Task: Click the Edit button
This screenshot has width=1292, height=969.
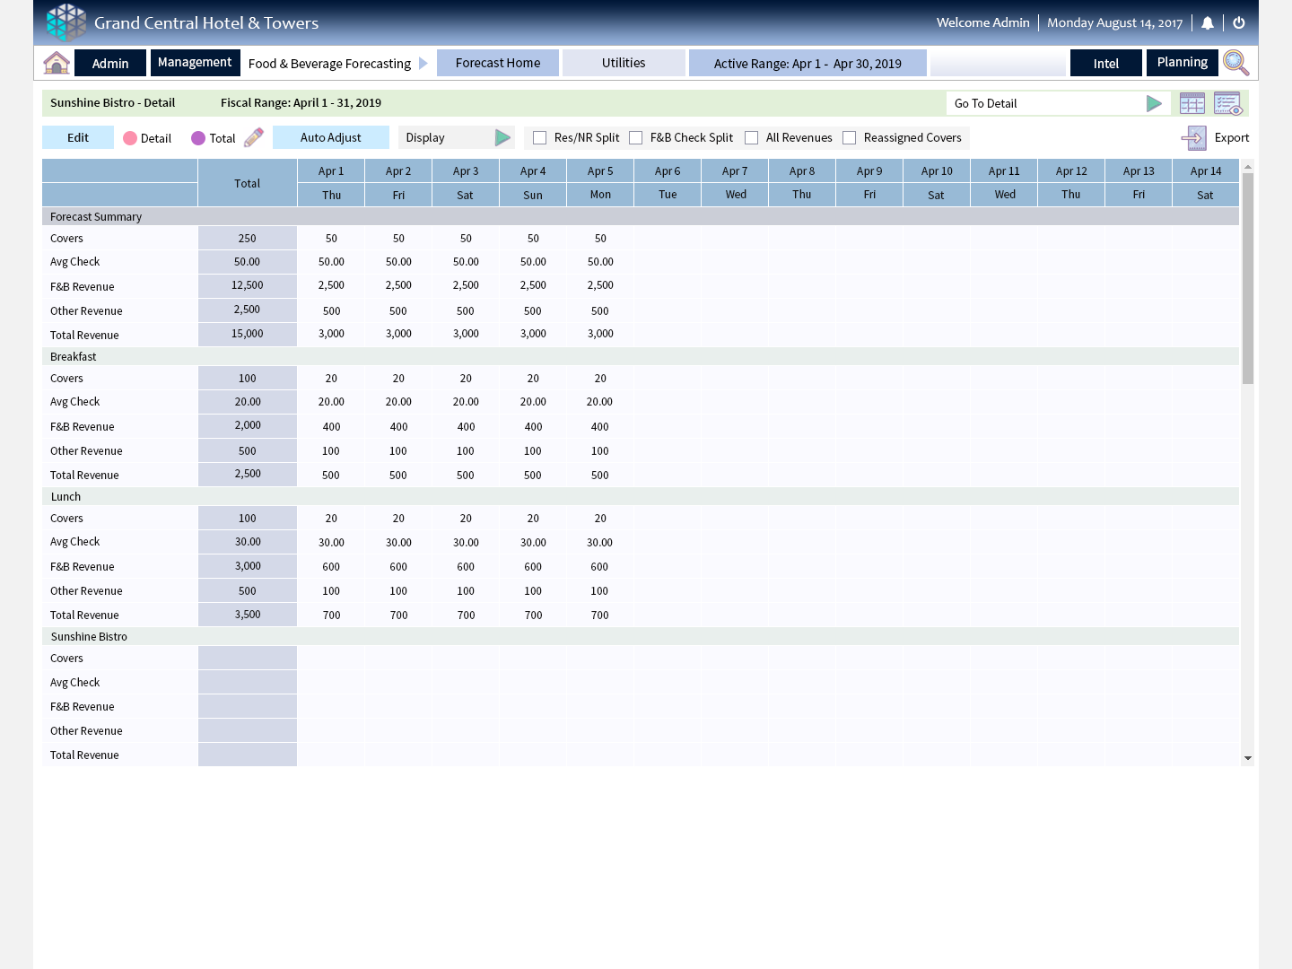Action: 78,137
